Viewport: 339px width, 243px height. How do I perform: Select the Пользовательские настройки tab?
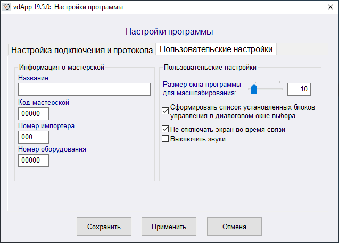[x=216, y=49]
